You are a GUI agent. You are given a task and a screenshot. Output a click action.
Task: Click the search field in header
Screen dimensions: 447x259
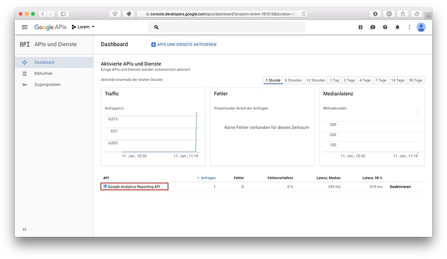pos(227,27)
